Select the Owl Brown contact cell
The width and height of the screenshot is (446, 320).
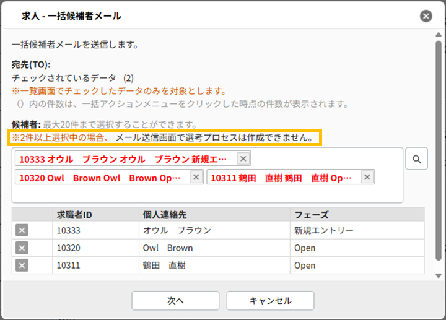tap(168, 248)
